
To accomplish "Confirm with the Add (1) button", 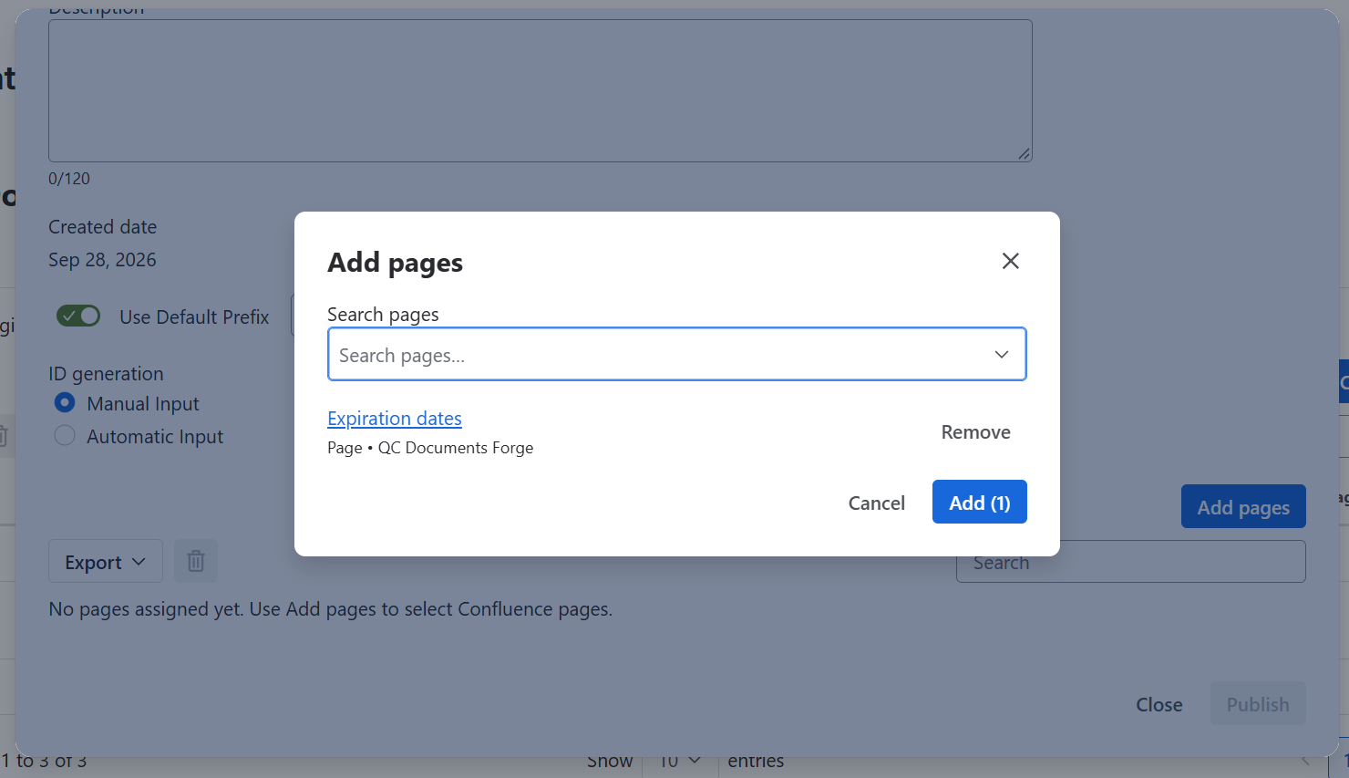I will click(x=980, y=503).
